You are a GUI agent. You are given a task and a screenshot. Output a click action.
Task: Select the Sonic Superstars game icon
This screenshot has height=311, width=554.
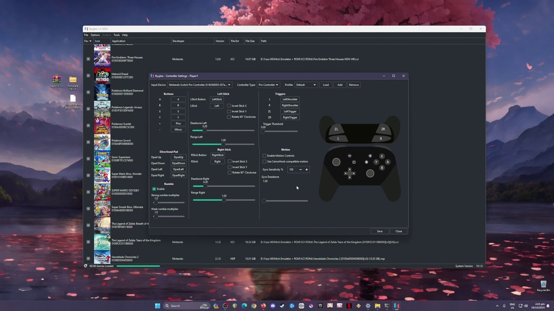[102, 159]
